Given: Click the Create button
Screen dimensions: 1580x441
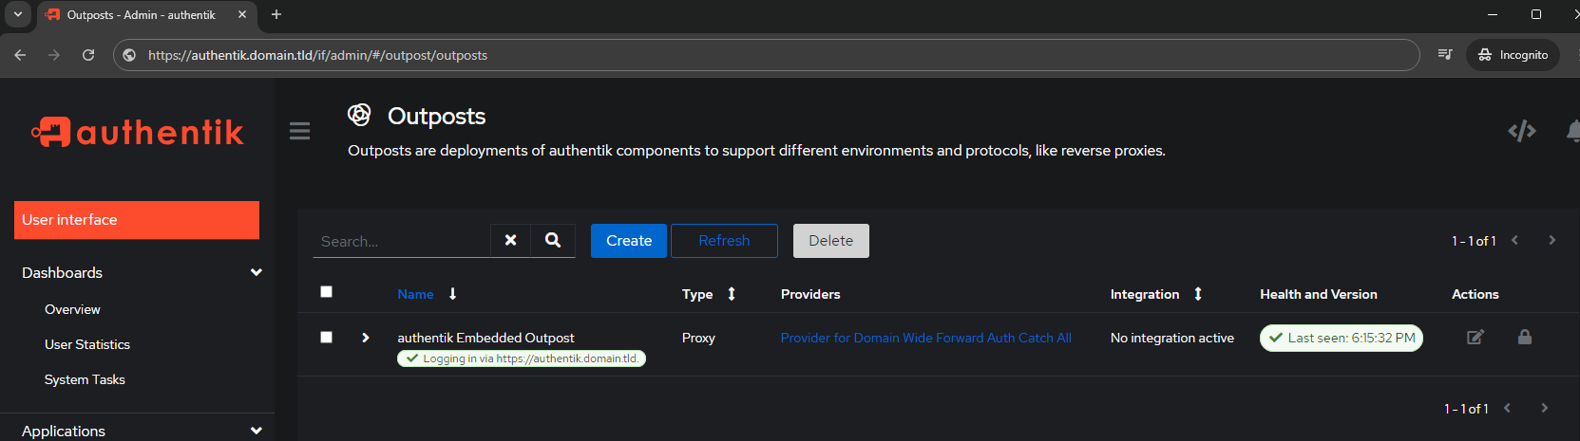Looking at the screenshot, I should pyautogui.click(x=629, y=241).
